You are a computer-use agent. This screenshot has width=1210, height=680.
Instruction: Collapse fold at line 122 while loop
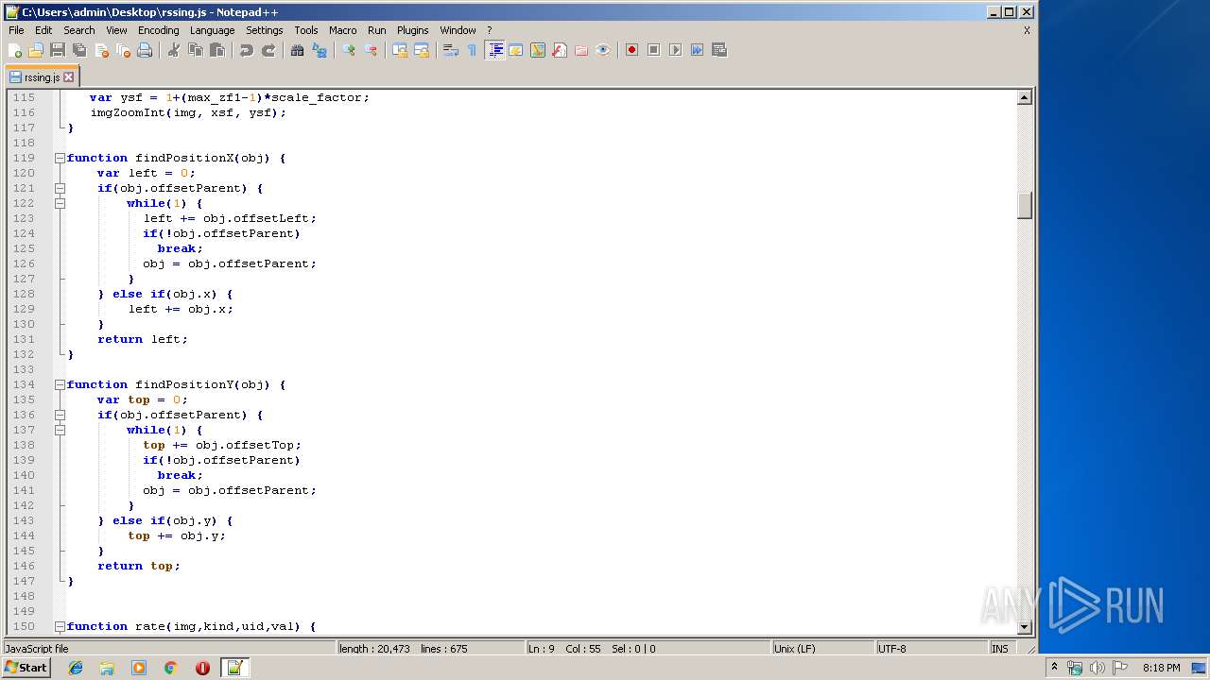[x=60, y=203]
